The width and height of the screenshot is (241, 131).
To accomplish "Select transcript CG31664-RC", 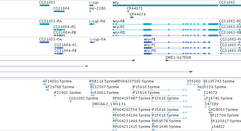I will [x=59, y=30].
